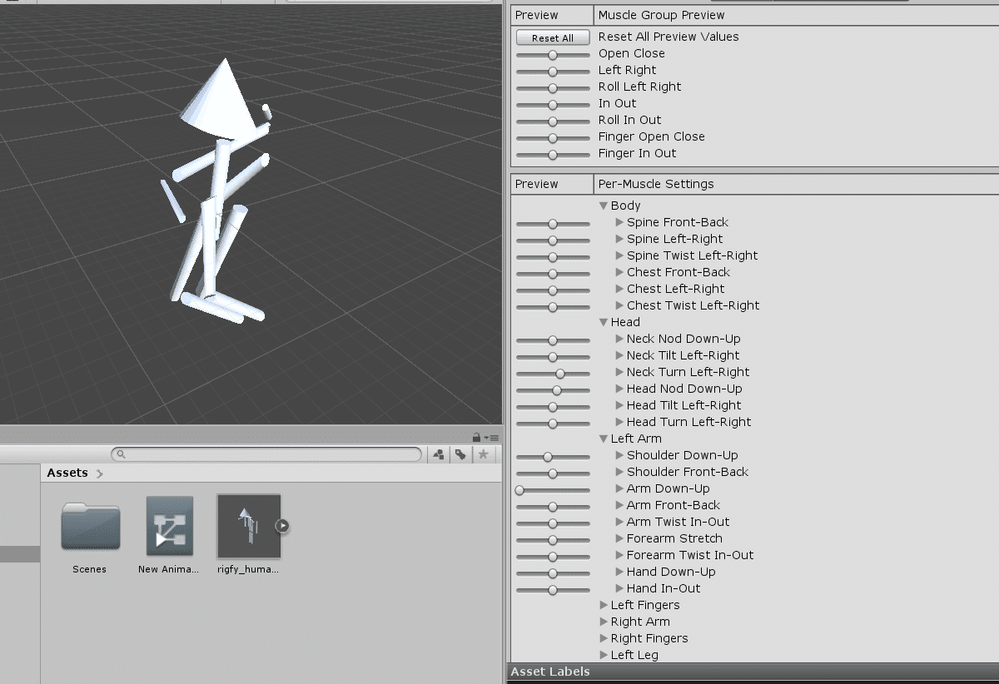Screen dimensions: 999x684
Task: Collapse the Body muscle group
Action: (604, 206)
